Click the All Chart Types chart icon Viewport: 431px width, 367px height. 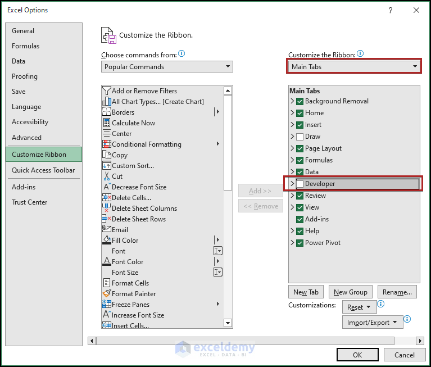click(x=107, y=101)
